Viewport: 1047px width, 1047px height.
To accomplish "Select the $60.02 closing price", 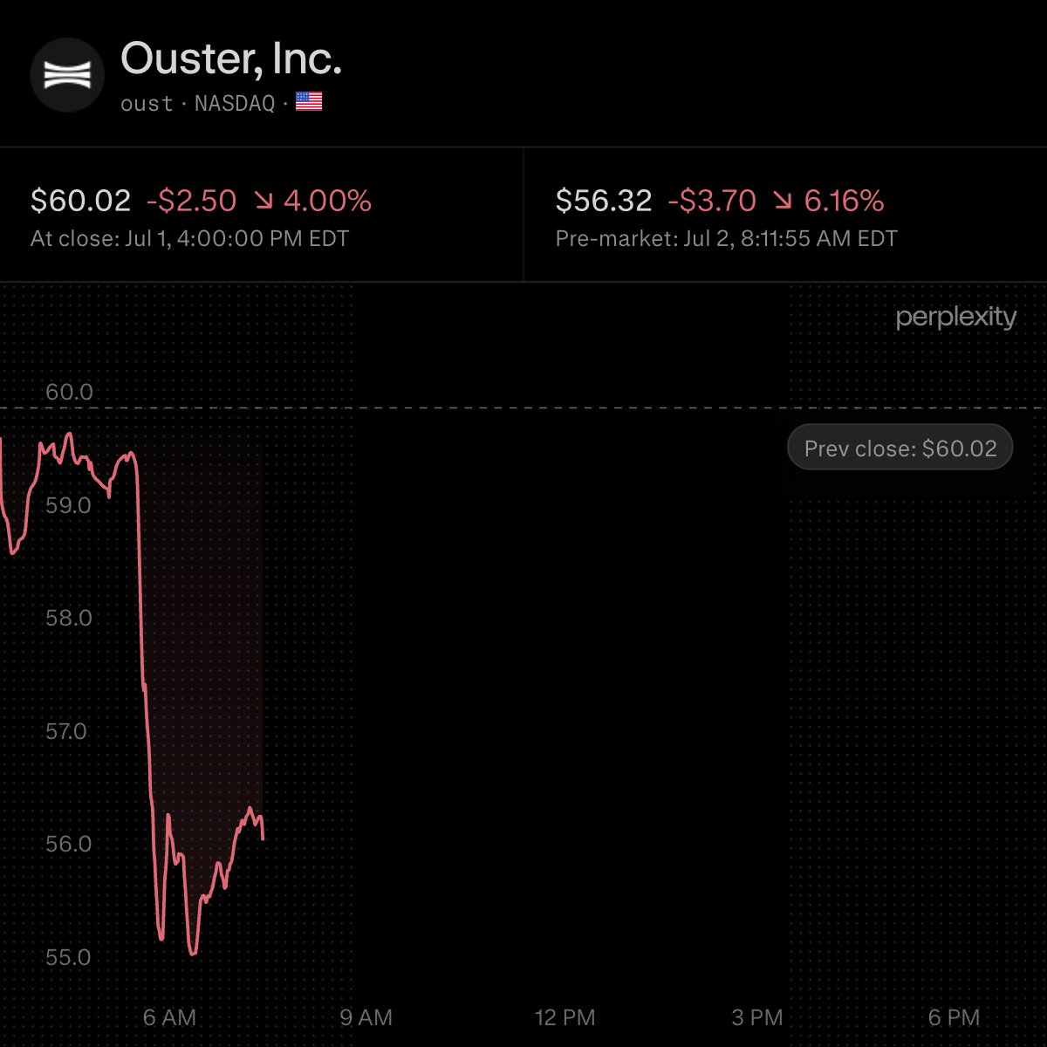I will click(x=80, y=202).
